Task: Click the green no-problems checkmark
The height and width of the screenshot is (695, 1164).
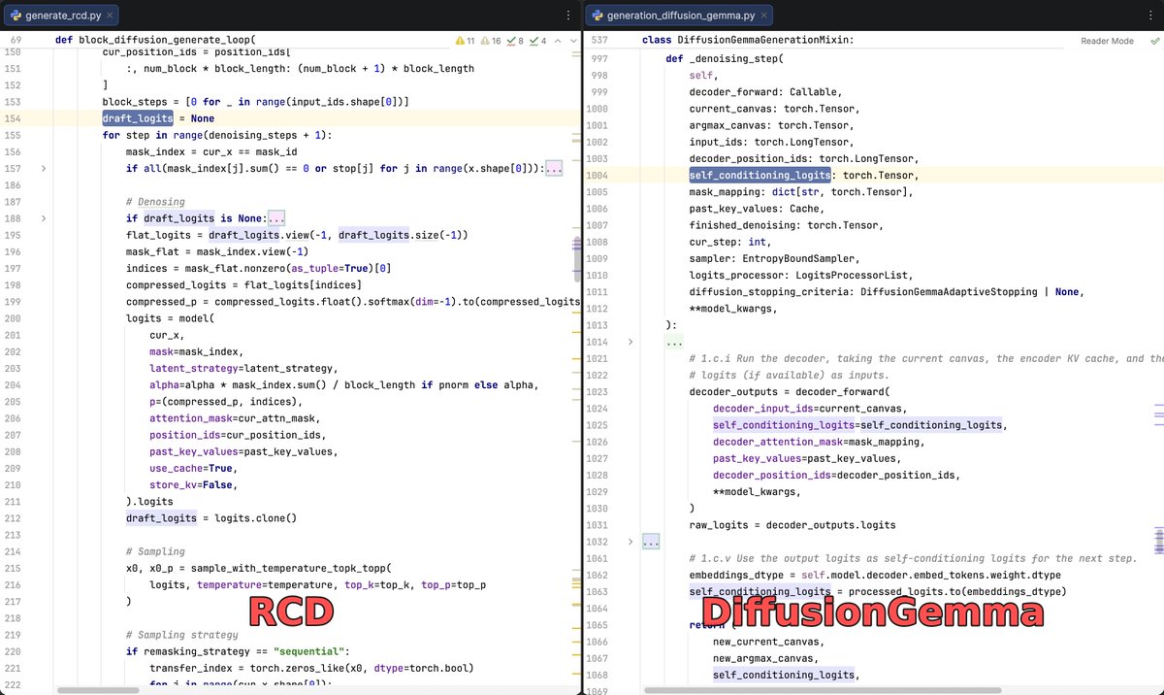Action: [1153, 41]
